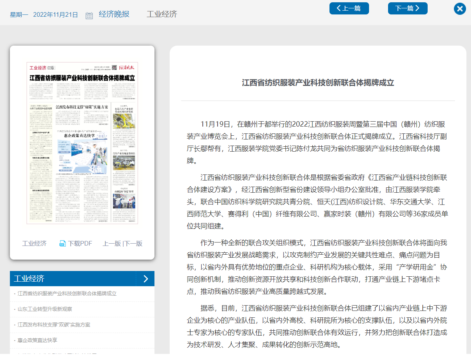Click the date 2022年11月21日 in the header

56,15
